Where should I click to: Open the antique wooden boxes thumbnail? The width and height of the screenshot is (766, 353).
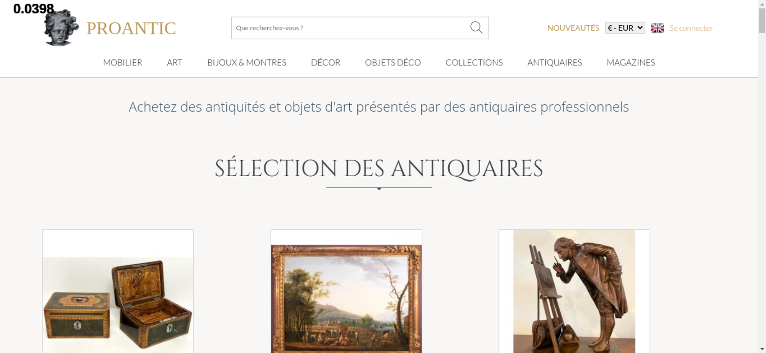118,291
